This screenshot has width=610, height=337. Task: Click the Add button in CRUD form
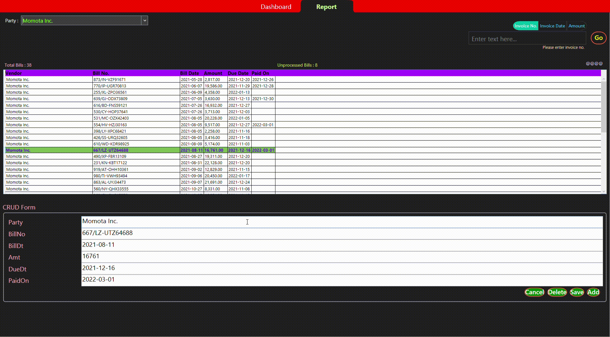pos(593,292)
